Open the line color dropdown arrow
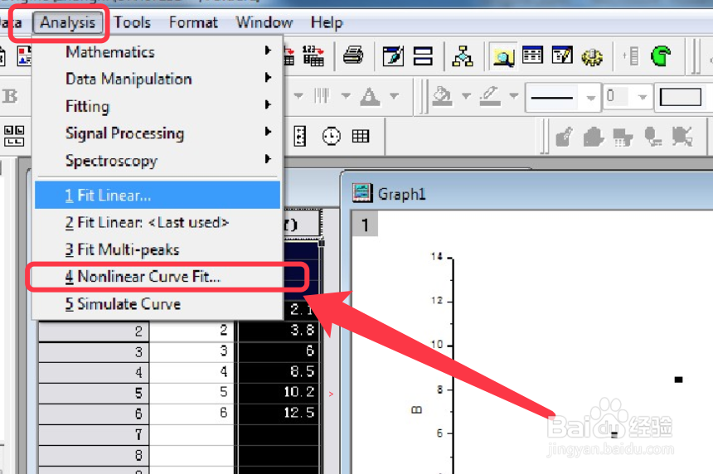This screenshot has height=474, width=713. pyautogui.click(x=514, y=96)
